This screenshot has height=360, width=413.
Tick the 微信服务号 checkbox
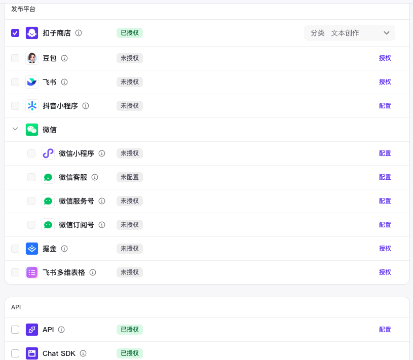click(x=31, y=201)
